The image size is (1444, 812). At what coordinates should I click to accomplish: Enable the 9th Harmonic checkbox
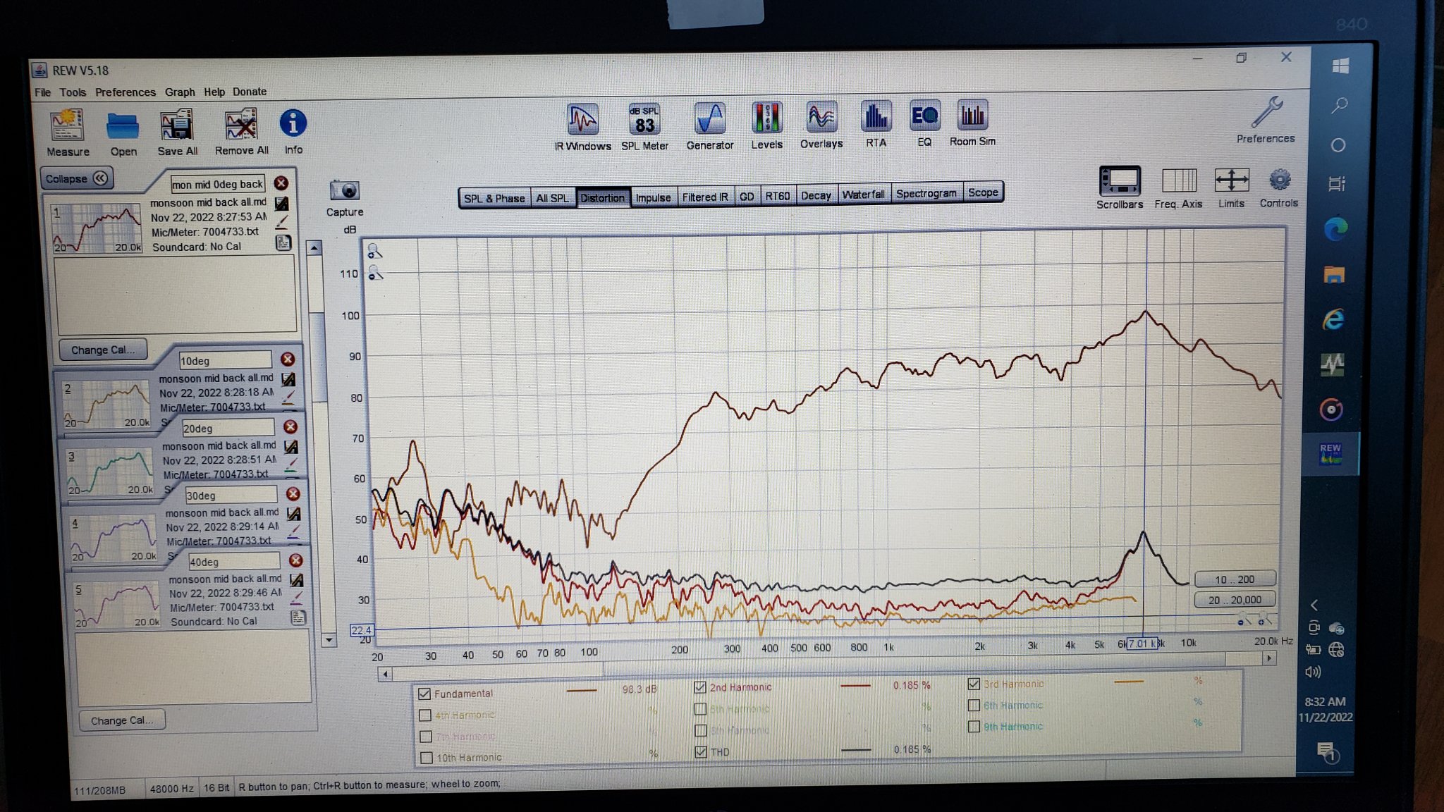click(x=974, y=726)
